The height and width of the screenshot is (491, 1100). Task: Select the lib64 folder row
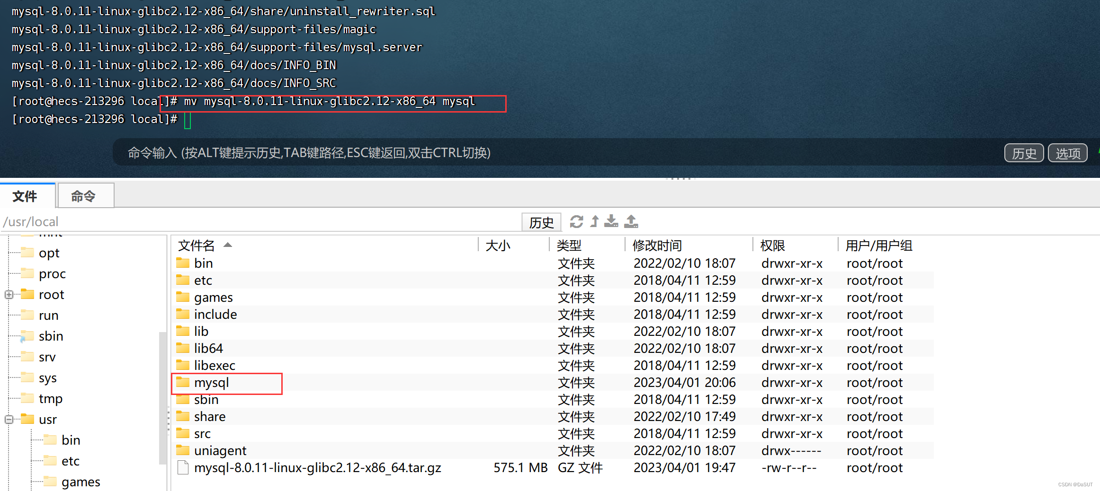tap(552, 348)
